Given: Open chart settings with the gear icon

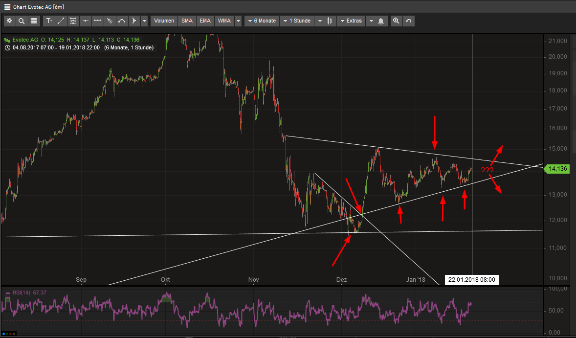Looking at the screenshot, I should [9, 21].
